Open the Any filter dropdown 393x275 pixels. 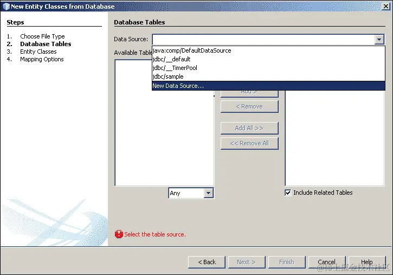click(x=209, y=193)
